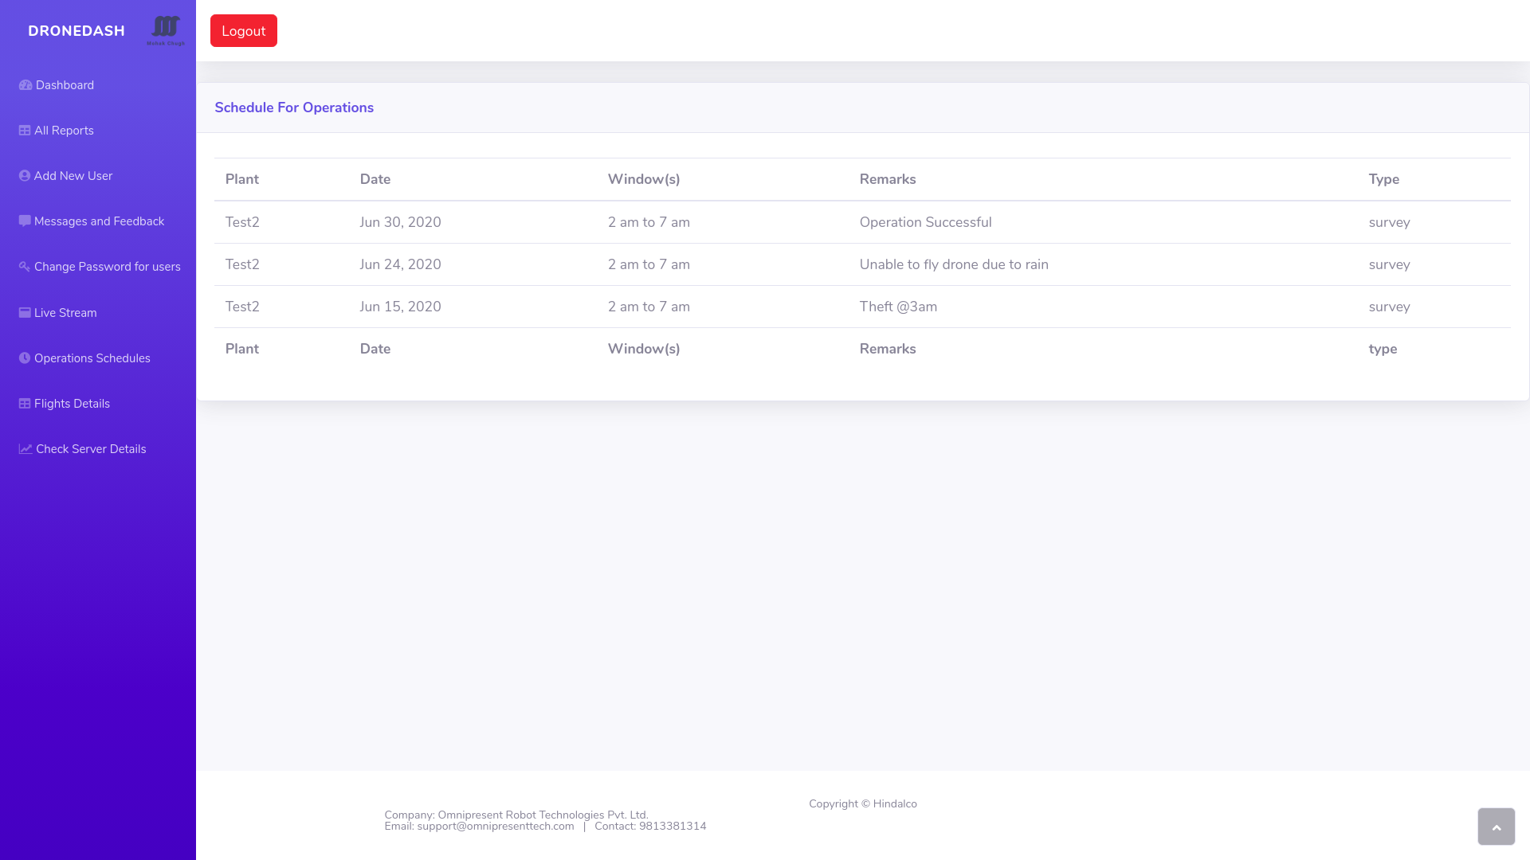The height and width of the screenshot is (860, 1530).
Task: Click the scroll-to-top arrow button
Action: coord(1496,827)
